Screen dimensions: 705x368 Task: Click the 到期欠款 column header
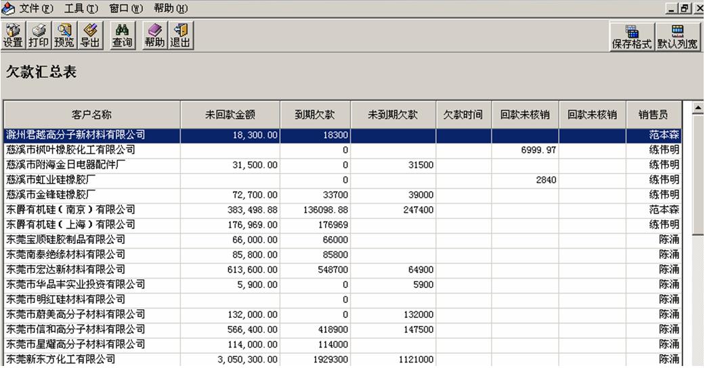point(314,115)
